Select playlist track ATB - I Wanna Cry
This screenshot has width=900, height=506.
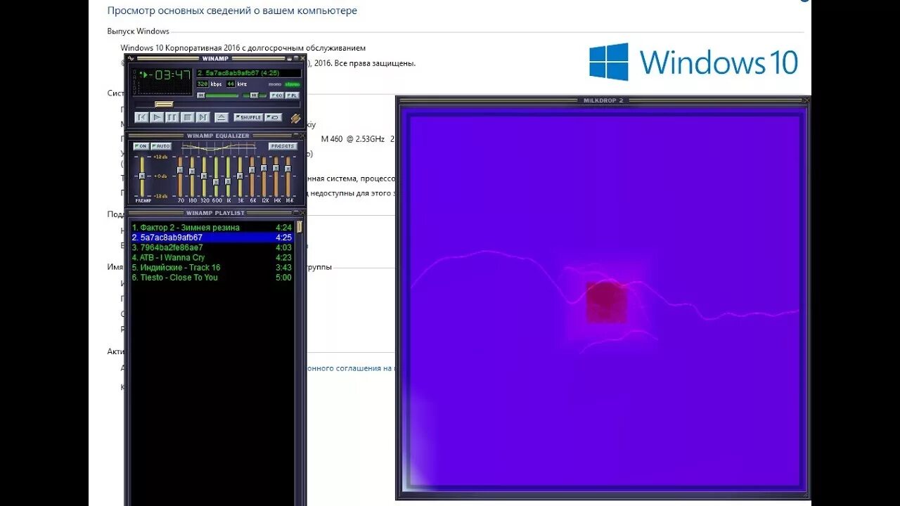tap(212, 257)
